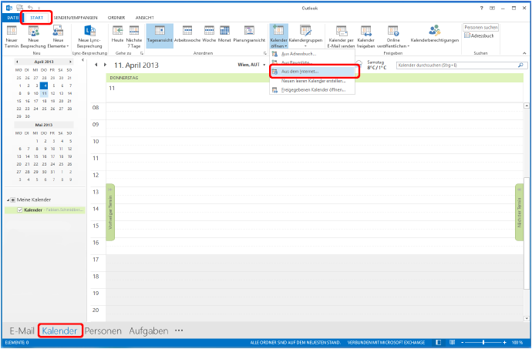Start a Neue Lync-Besprechung
Screen dimensions: 532x349
pos(89,37)
